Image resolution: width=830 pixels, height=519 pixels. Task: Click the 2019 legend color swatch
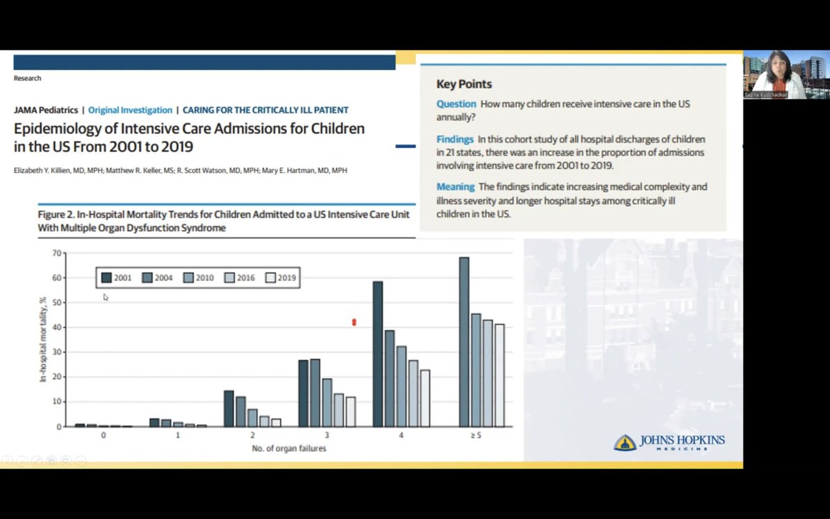[270, 277]
